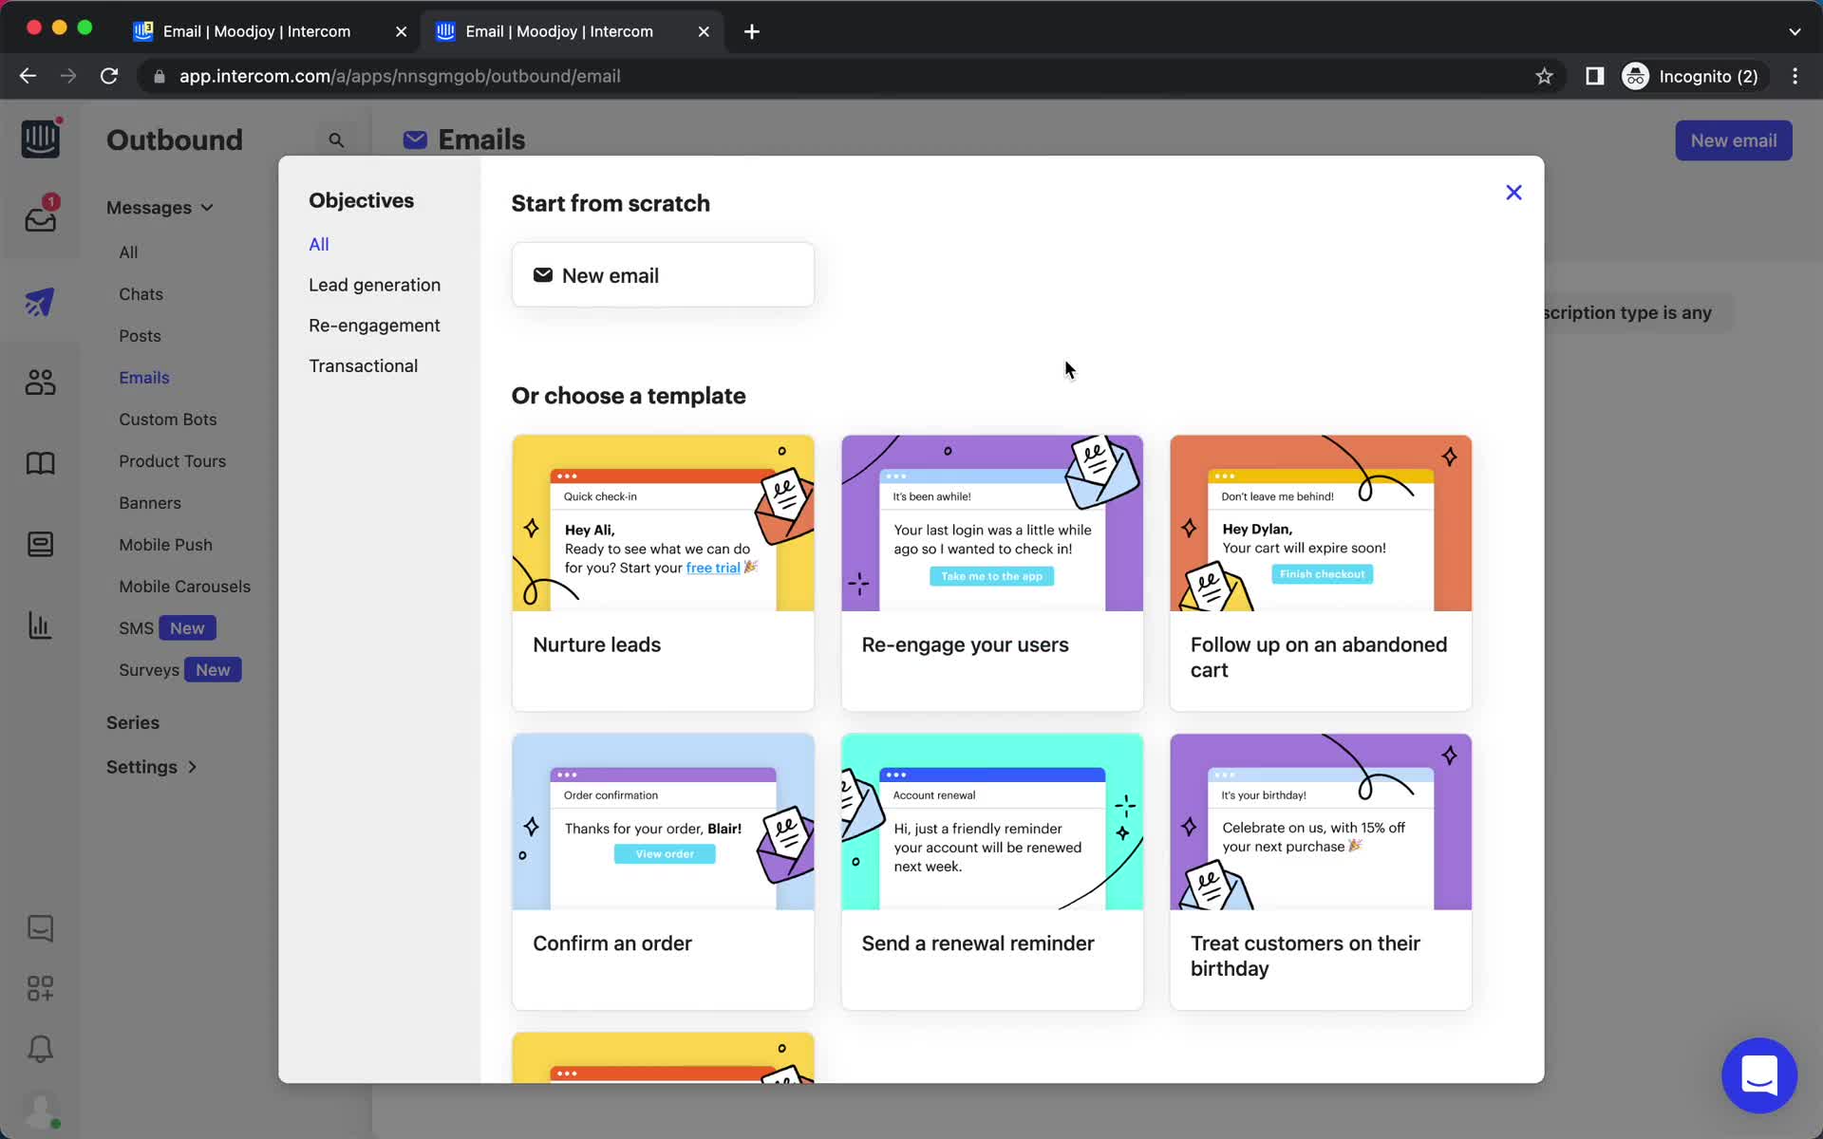Click the Contacts people icon
1823x1139 pixels.
[x=38, y=382]
